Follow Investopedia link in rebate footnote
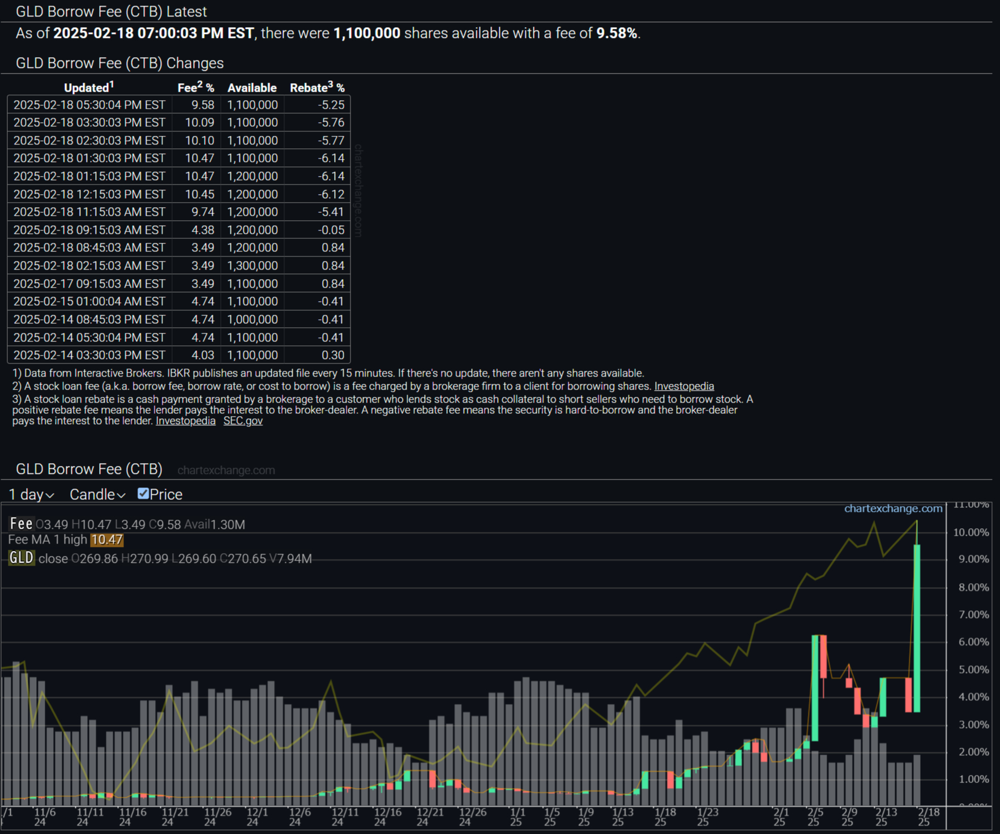The height and width of the screenshot is (834, 1000). tap(185, 421)
